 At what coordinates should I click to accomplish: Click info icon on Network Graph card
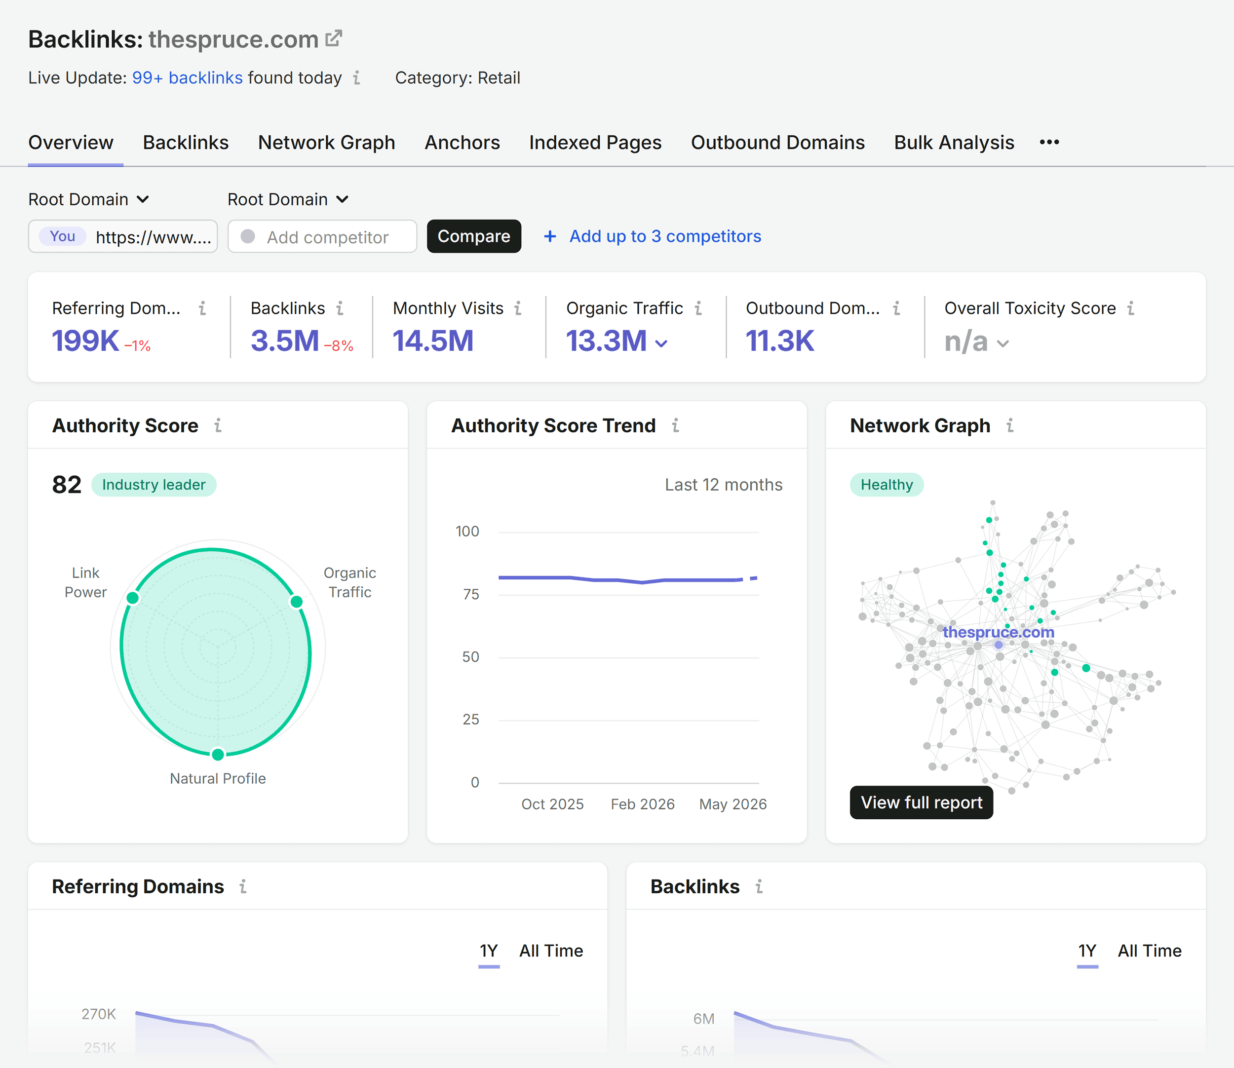[x=1010, y=425]
